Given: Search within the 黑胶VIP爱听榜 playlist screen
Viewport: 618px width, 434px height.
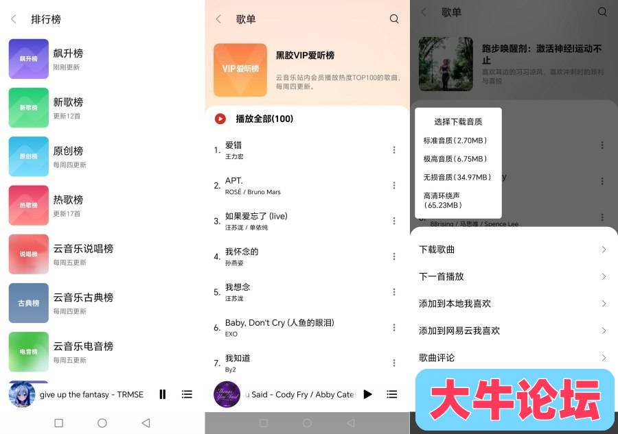Looking at the screenshot, I should tap(394, 19).
